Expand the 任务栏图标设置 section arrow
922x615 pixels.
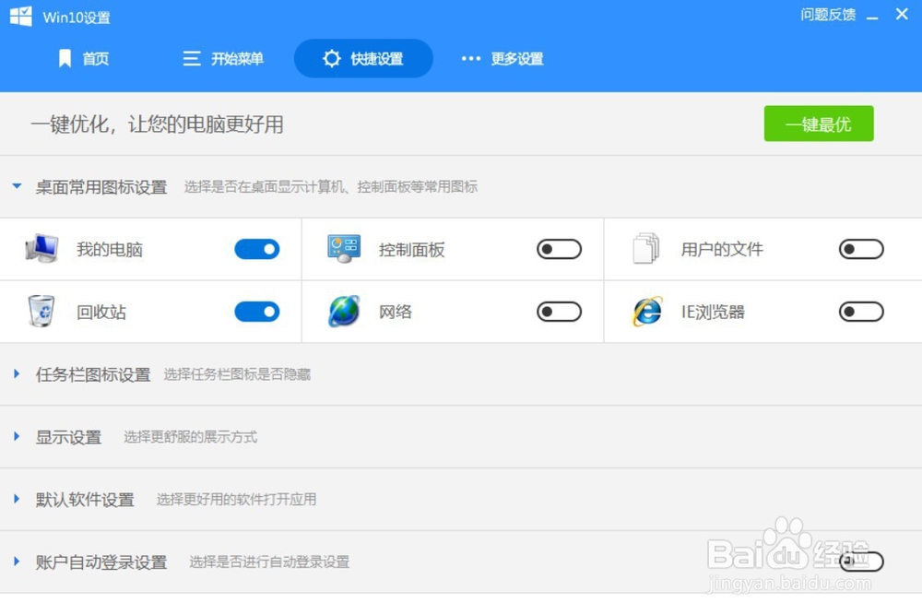17,373
